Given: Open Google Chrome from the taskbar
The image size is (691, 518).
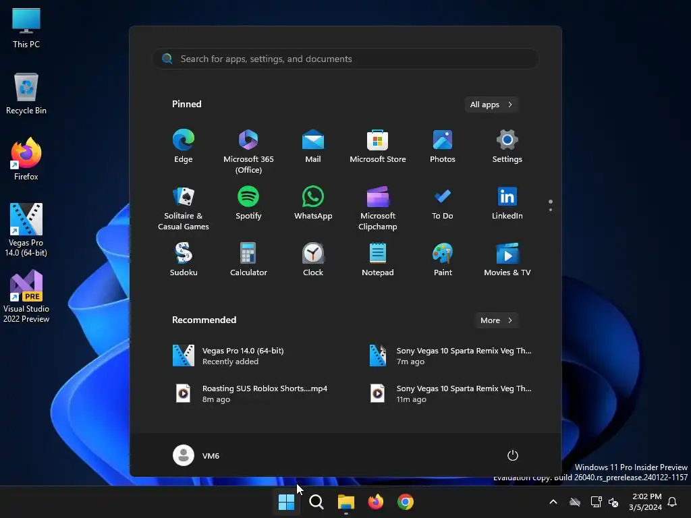Looking at the screenshot, I should point(406,502).
